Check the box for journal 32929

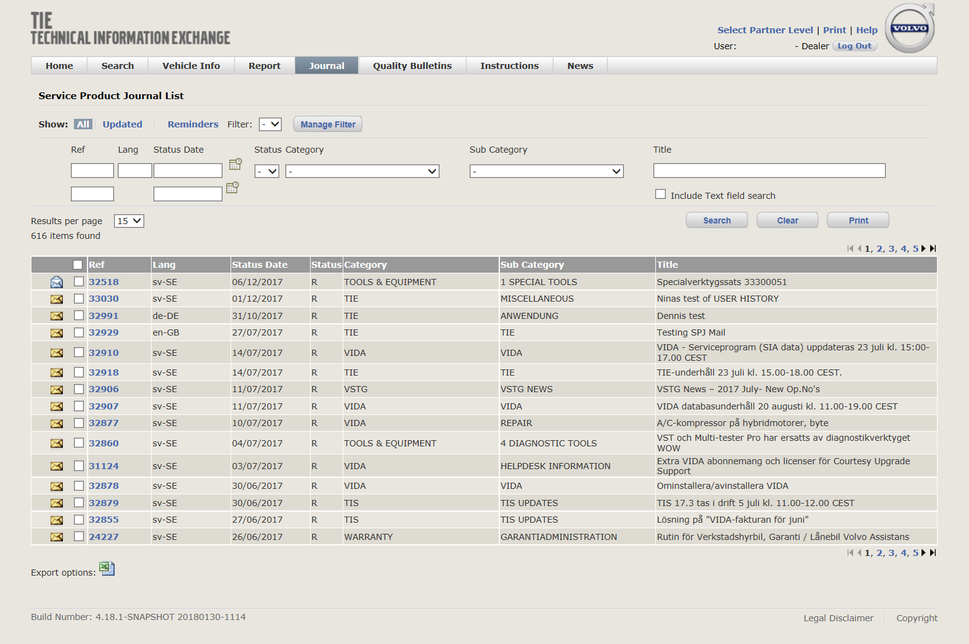coord(79,332)
